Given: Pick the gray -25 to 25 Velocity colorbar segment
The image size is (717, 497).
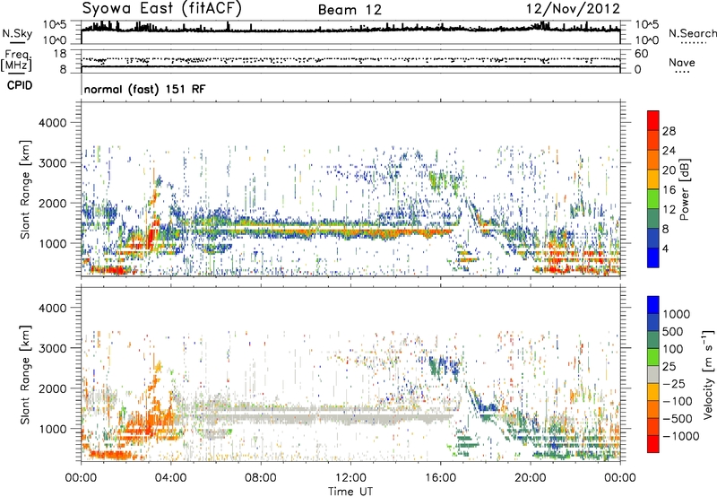Looking at the screenshot, I should [x=653, y=375].
